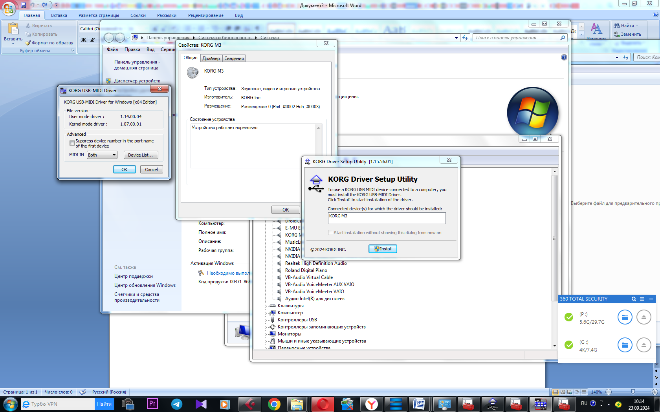The image size is (660, 412).
Task: Toggle Suppress device number in port name
Action: [x=72, y=143]
